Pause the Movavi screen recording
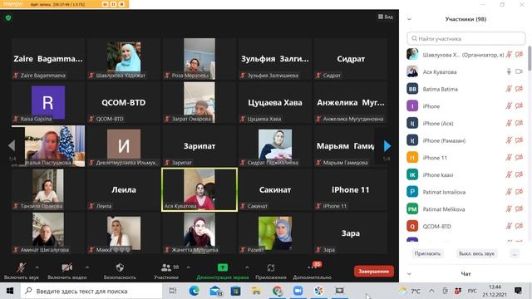 [113, 4]
